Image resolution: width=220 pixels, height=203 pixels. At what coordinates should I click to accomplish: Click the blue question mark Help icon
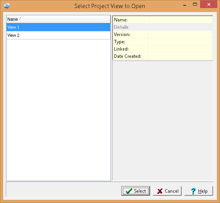193,191
